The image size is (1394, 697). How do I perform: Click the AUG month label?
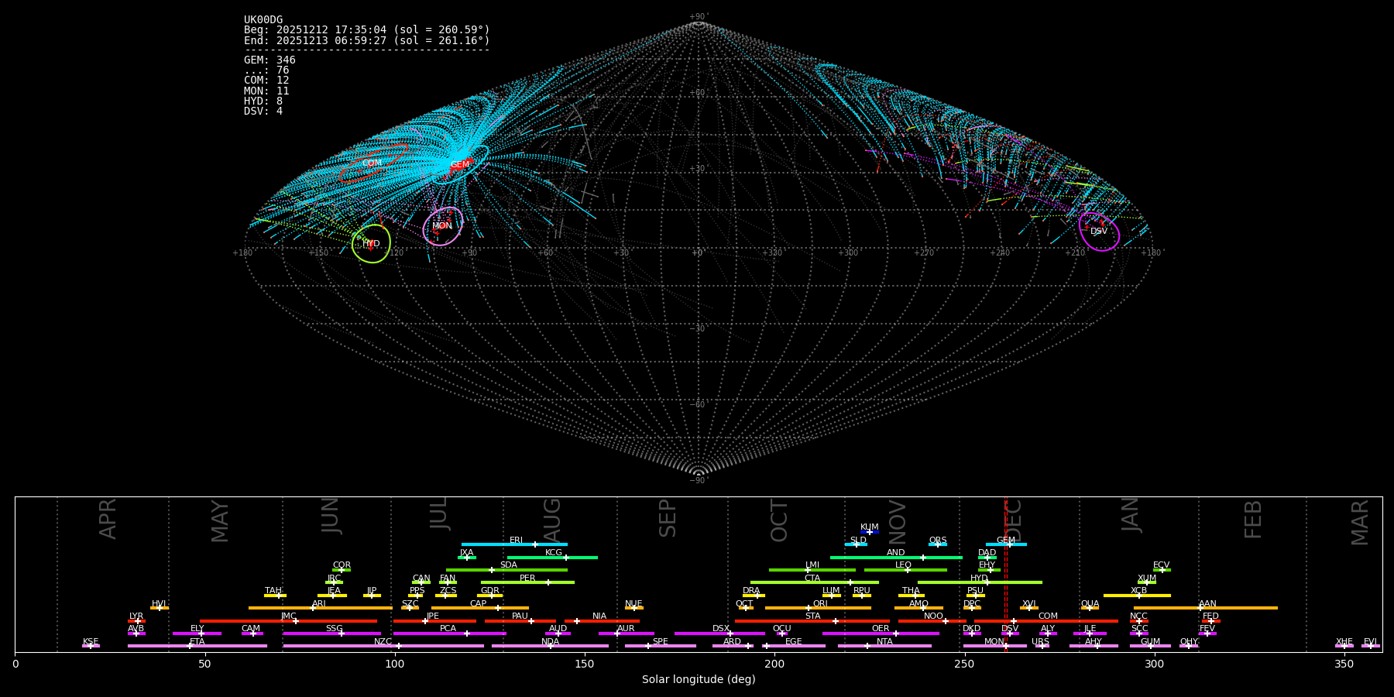tap(552, 520)
